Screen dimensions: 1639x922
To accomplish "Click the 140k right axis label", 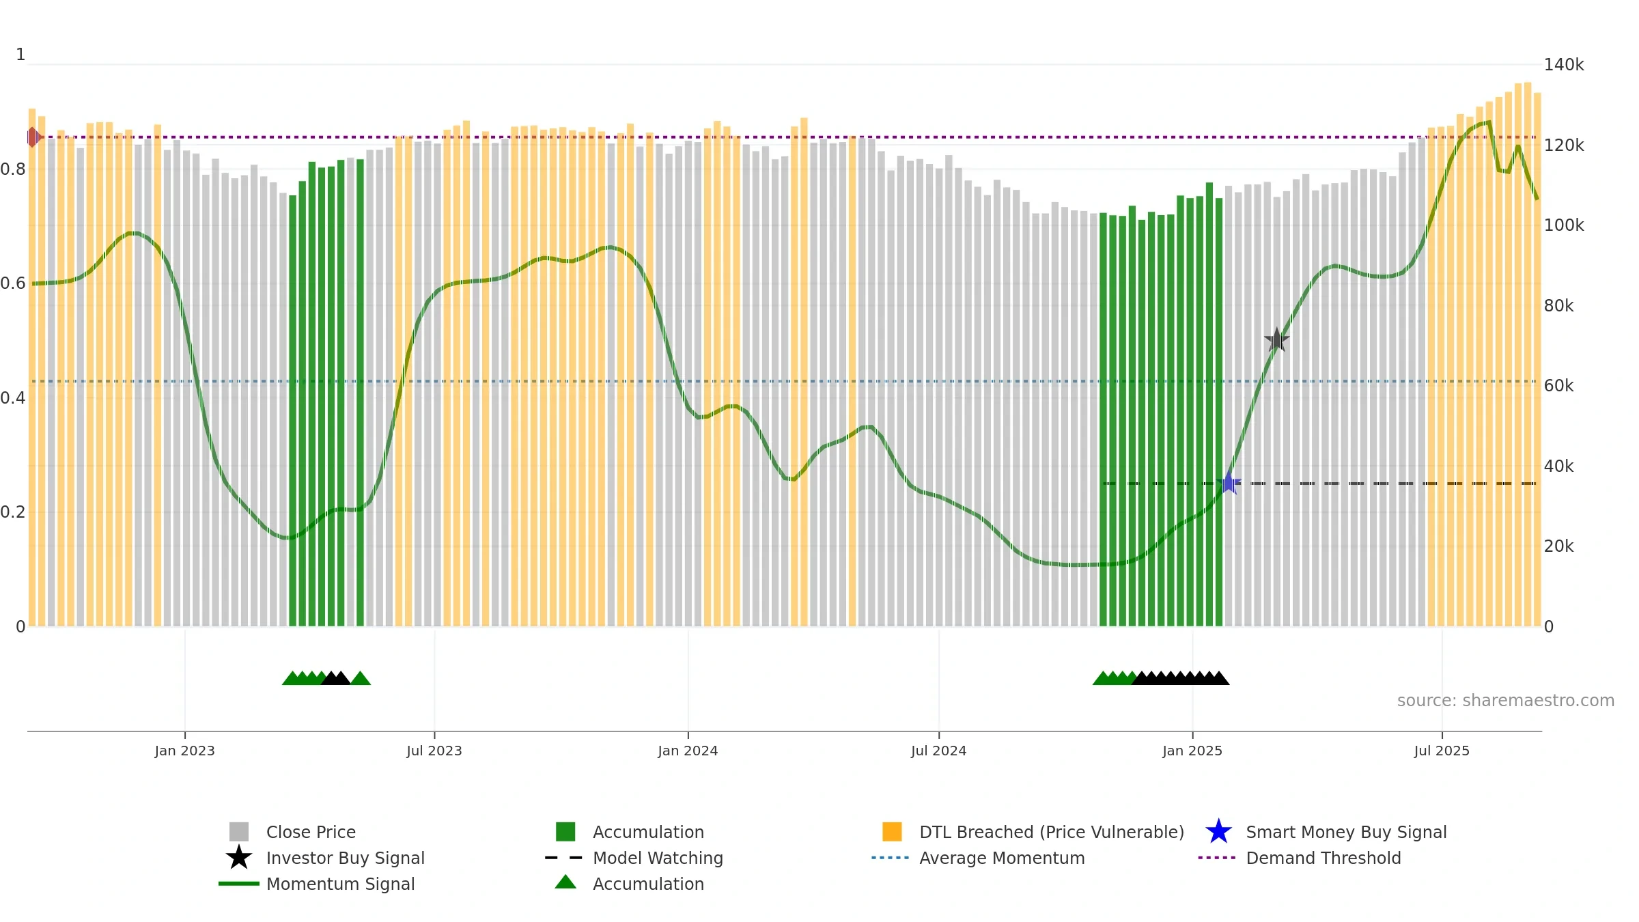I will (x=1564, y=65).
